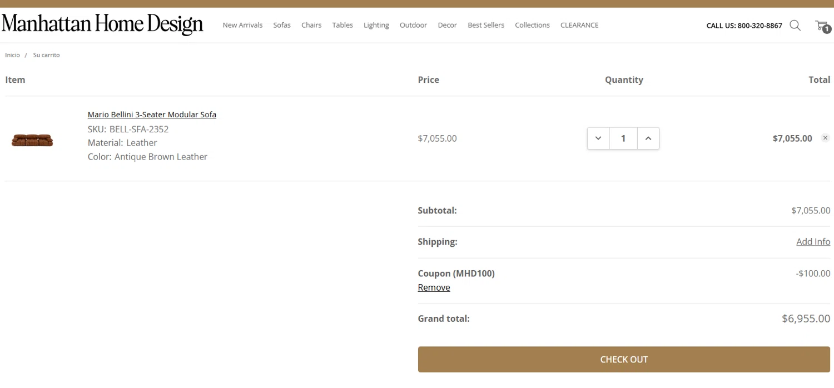Select the SKU BELL-SFA-2352 text
Image resolution: width=834 pixels, height=388 pixels.
[x=128, y=129]
